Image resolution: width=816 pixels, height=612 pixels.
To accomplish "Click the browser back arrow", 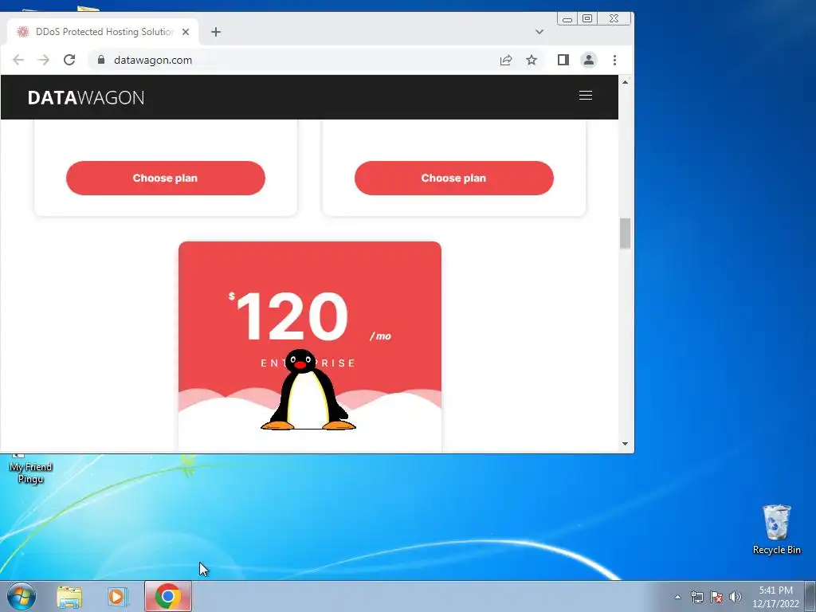I will click(18, 60).
